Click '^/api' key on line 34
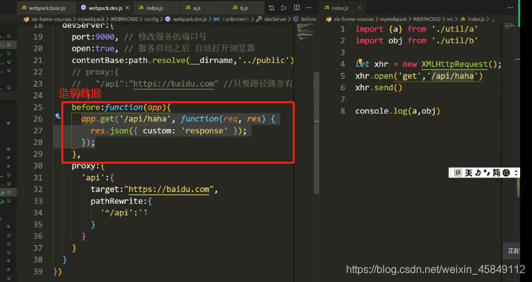 (119, 213)
